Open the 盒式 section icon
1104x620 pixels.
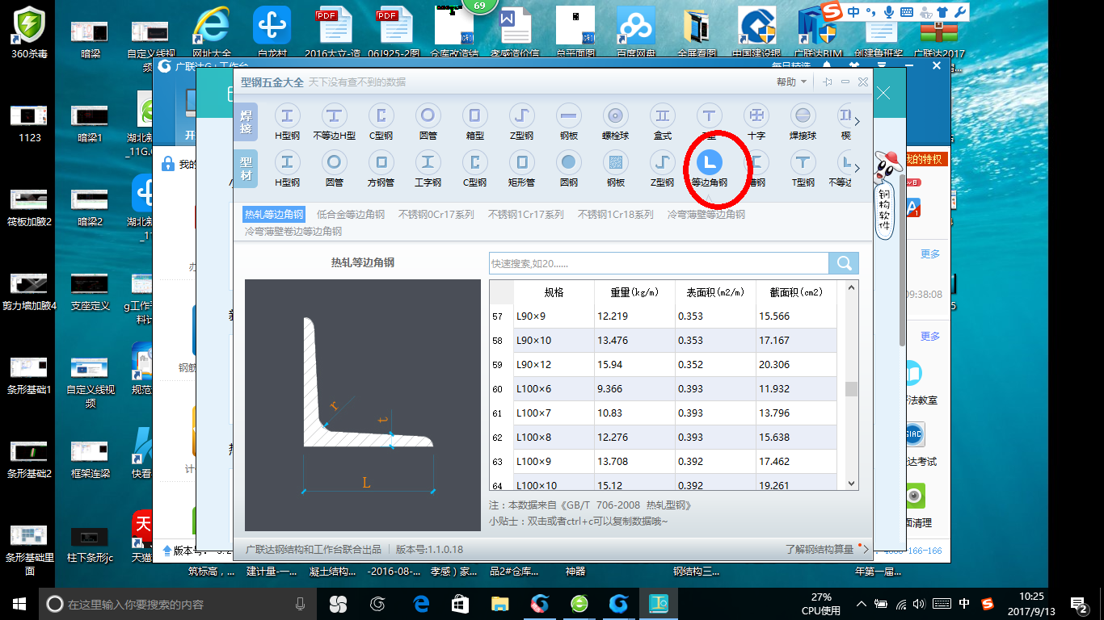662,115
